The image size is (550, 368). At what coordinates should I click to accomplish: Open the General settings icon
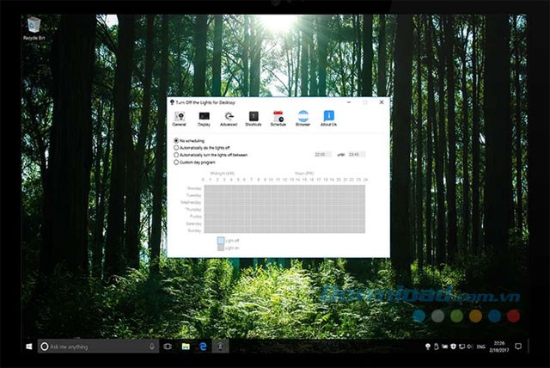180,117
